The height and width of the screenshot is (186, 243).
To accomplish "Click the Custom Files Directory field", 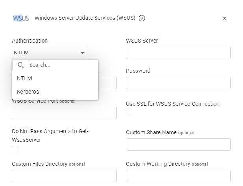I will [x=64, y=176].
